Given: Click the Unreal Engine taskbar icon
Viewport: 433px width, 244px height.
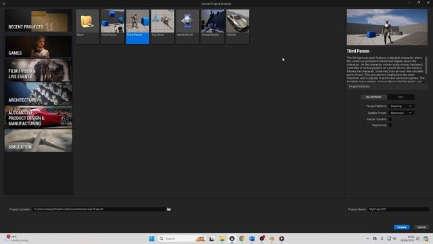Looking at the screenshot, I should pyautogui.click(x=232, y=239).
